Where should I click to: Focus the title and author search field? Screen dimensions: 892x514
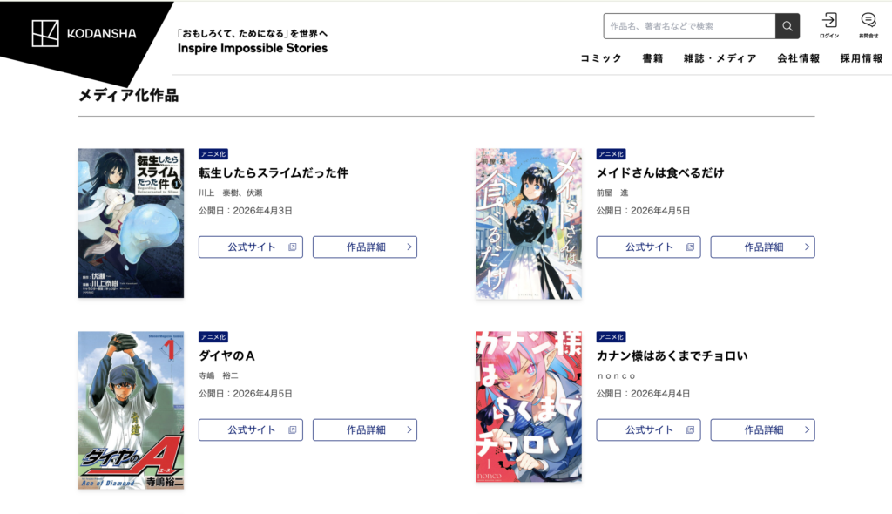pyautogui.click(x=689, y=26)
